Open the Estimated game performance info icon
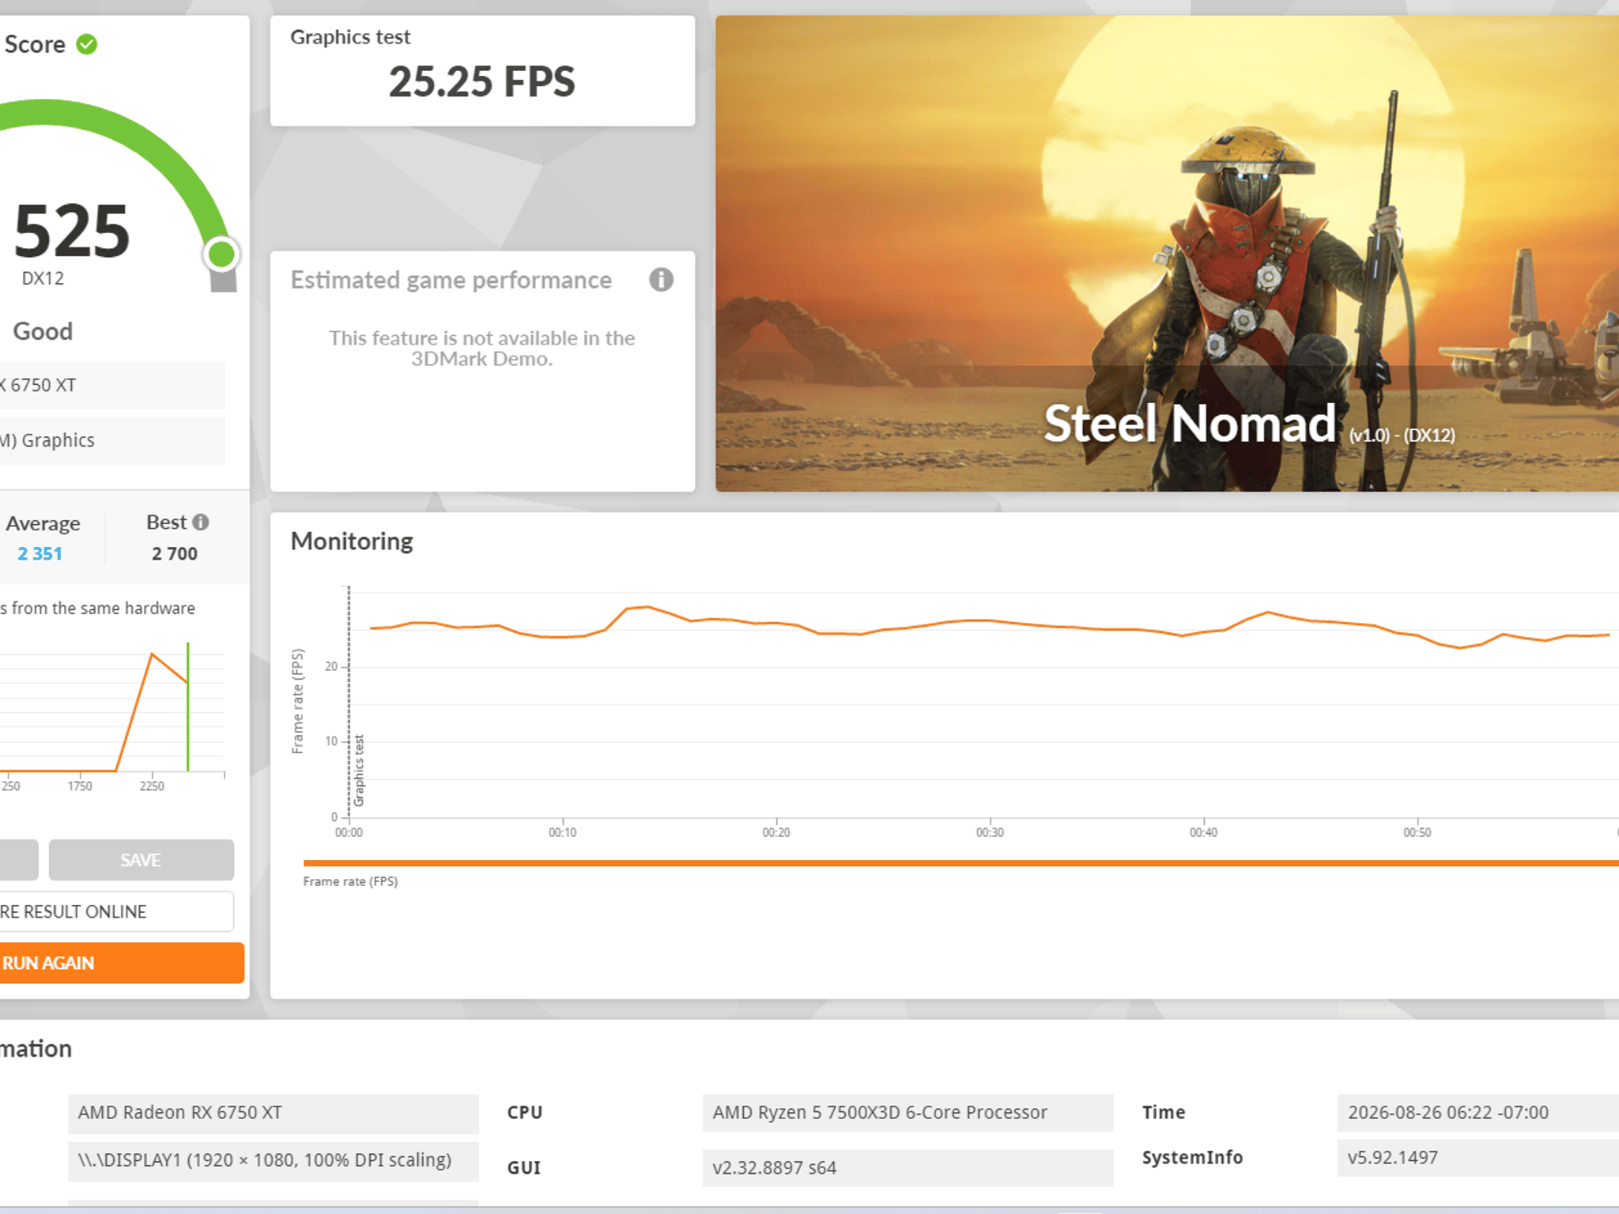Screen dimensions: 1619x1214 coord(661,279)
